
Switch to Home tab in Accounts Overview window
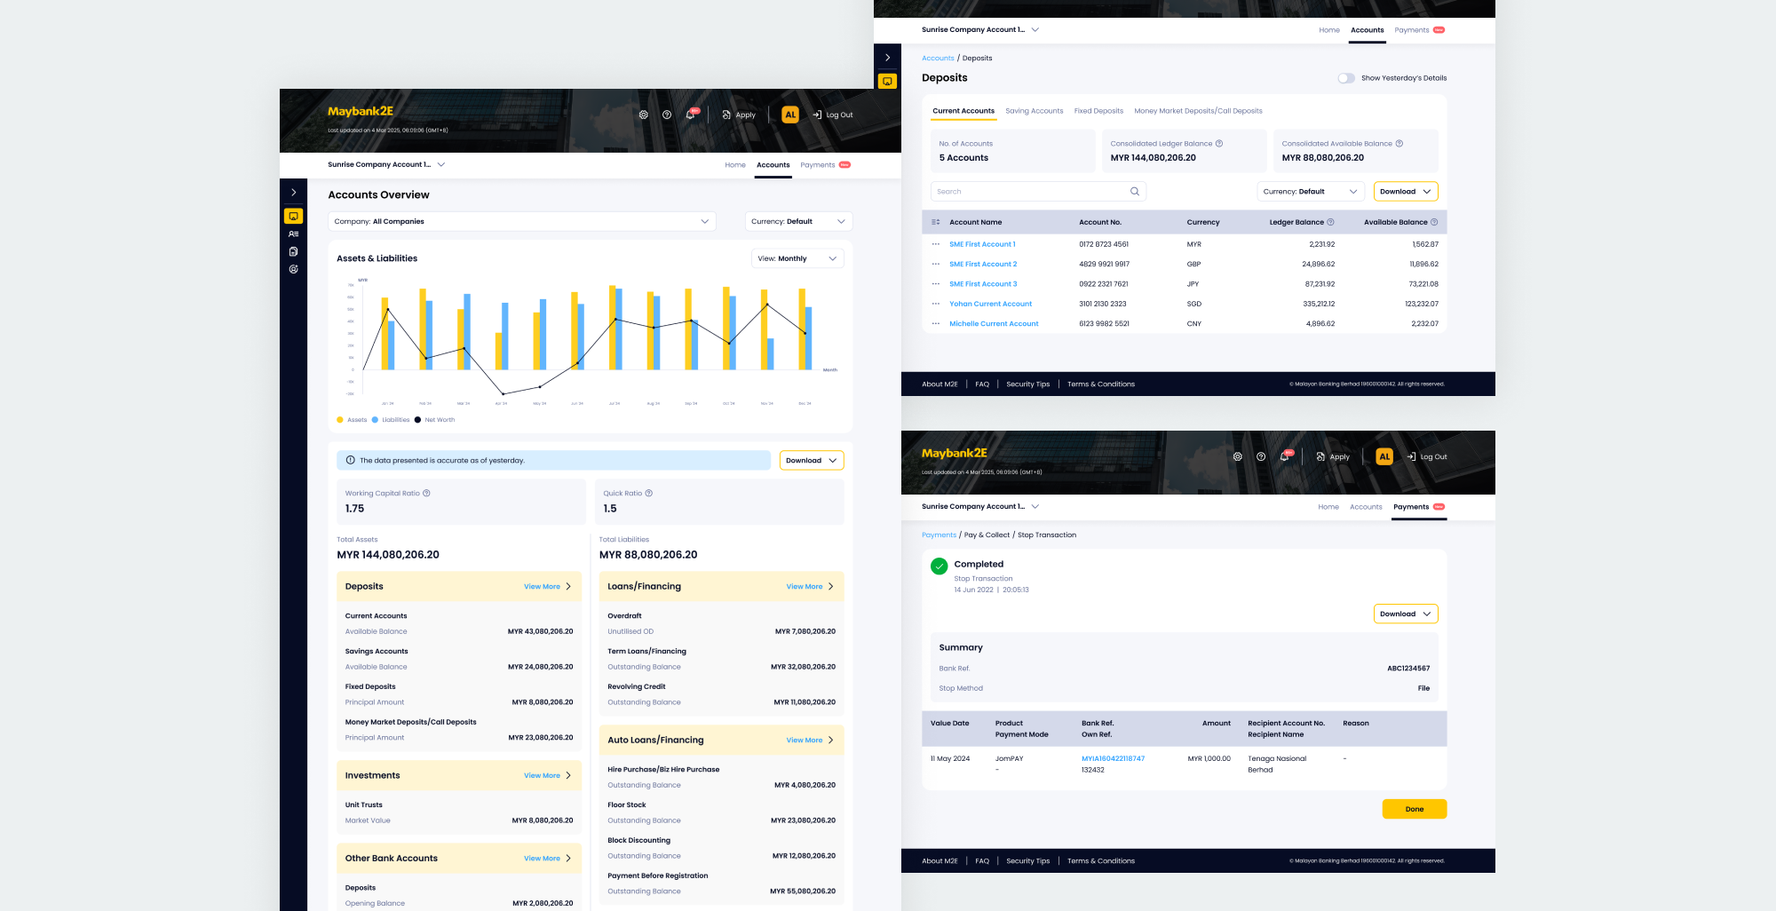point(735,165)
